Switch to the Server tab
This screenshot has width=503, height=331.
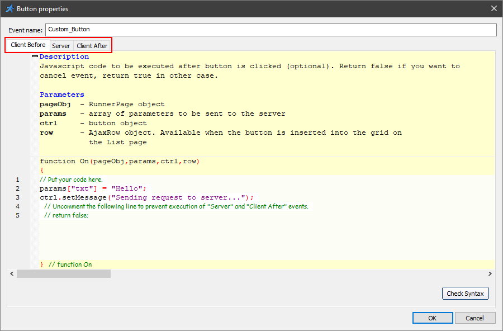pos(61,45)
